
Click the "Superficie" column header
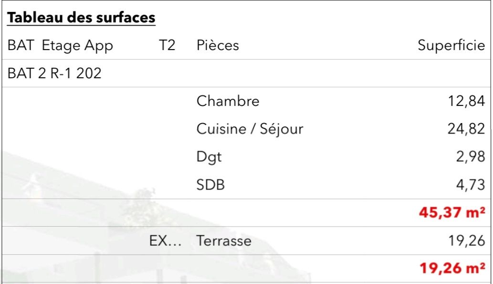(x=451, y=46)
